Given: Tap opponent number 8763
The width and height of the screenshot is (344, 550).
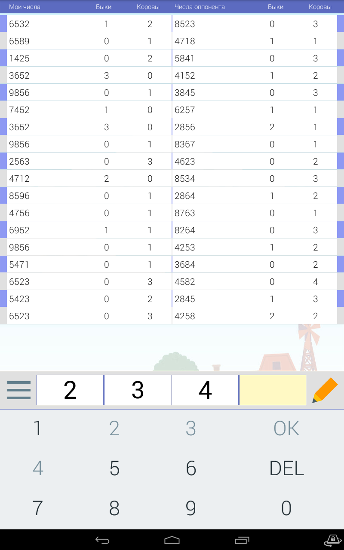Looking at the screenshot, I should pos(185,213).
